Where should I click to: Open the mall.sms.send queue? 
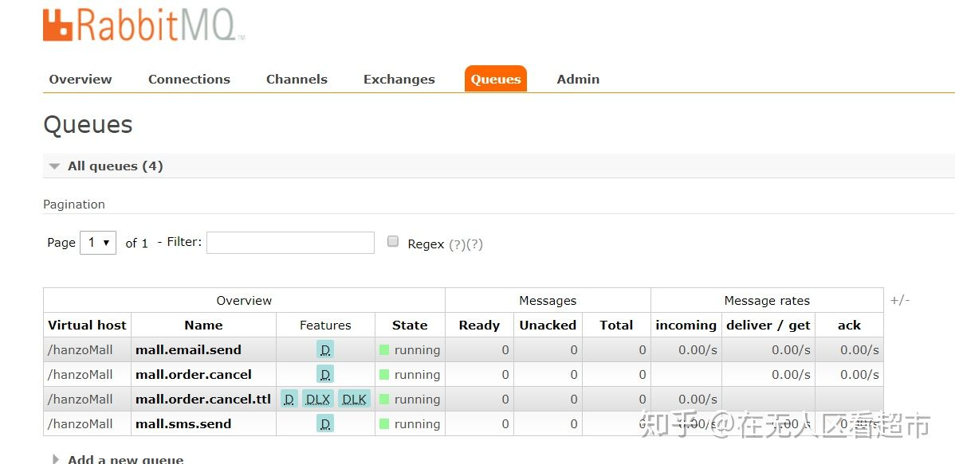[x=183, y=424]
